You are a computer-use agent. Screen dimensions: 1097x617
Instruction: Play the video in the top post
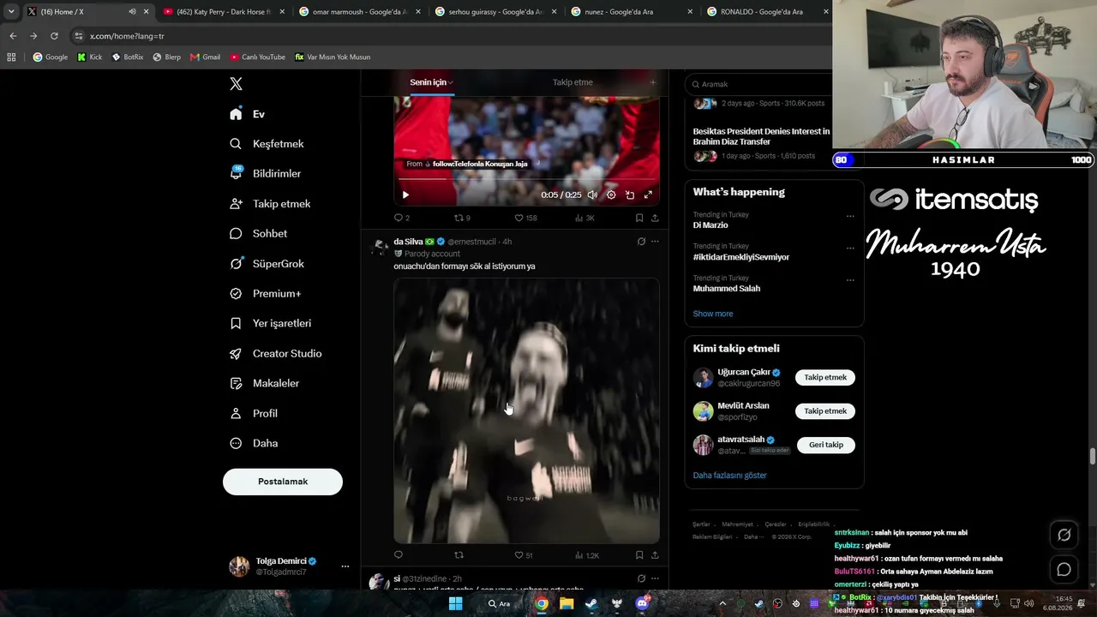pos(405,195)
